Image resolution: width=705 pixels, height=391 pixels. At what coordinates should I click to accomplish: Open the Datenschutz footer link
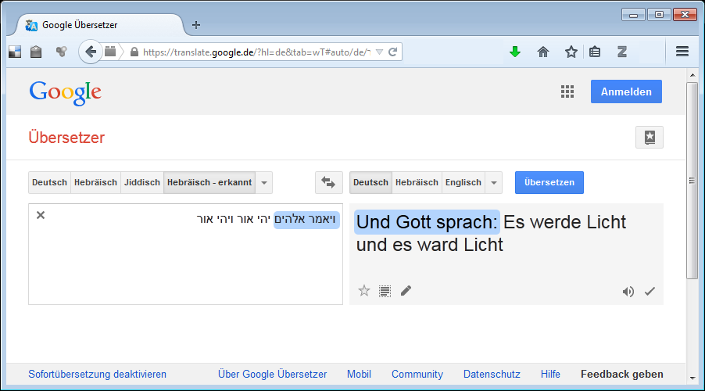pos(492,374)
